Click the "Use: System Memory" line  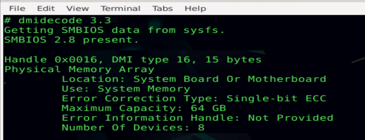126,89
